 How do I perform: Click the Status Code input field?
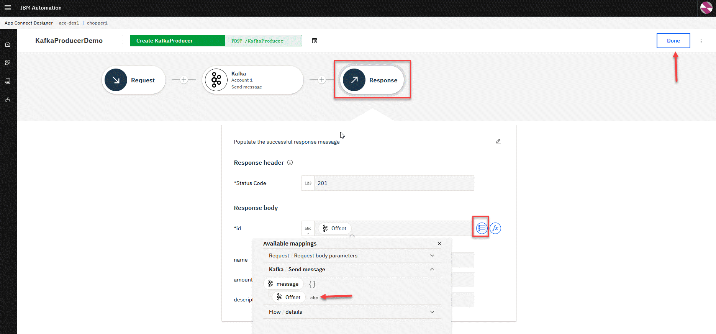393,183
